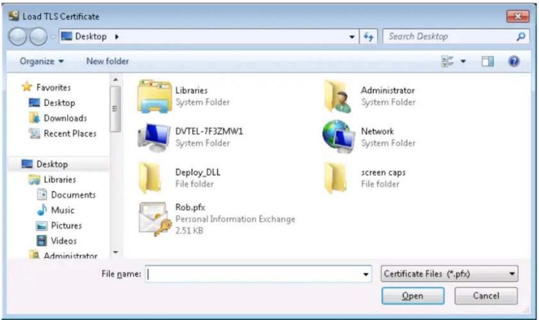Viewport: 539px width, 320px height.
Task: Click the refresh button beside address bar
Action: point(369,36)
